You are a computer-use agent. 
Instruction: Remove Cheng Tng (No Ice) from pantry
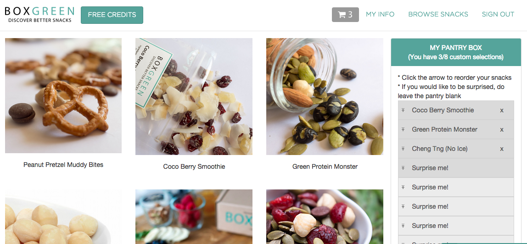[502, 149]
